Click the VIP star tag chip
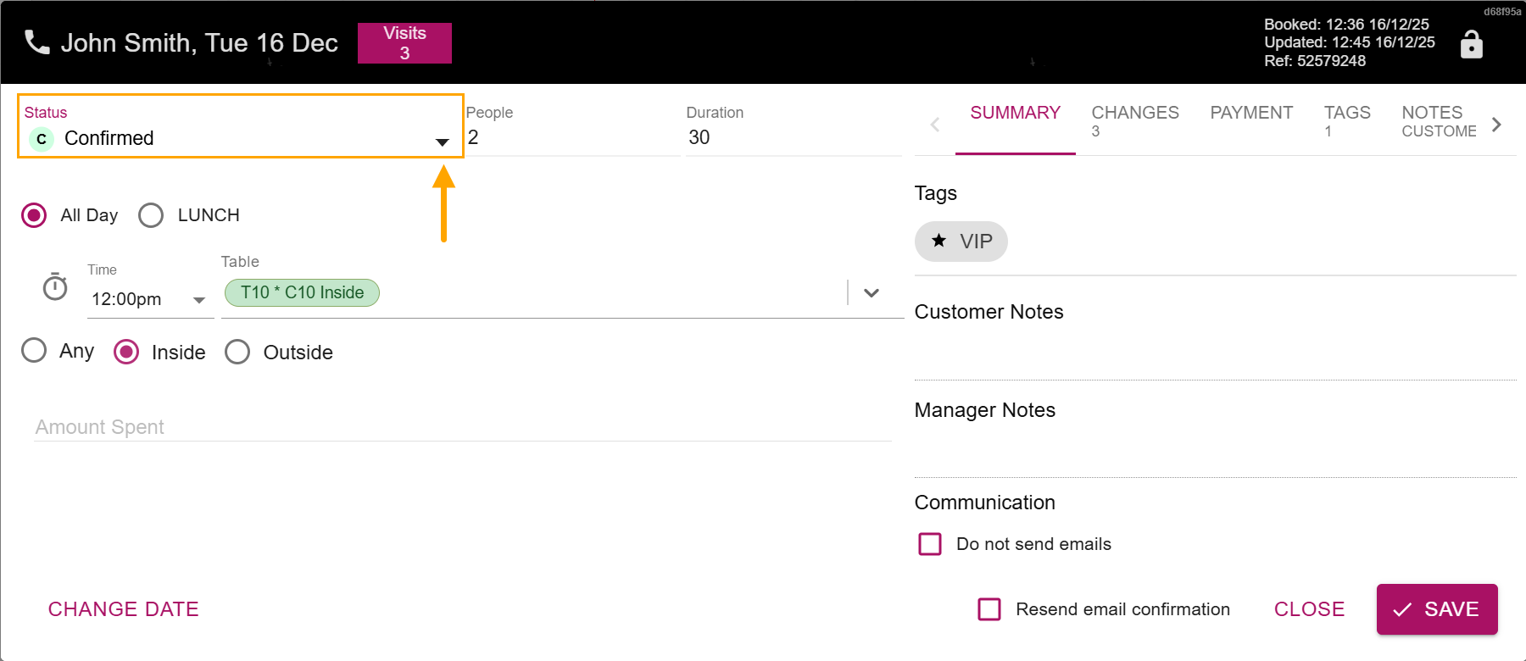 click(x=961, y=242)
